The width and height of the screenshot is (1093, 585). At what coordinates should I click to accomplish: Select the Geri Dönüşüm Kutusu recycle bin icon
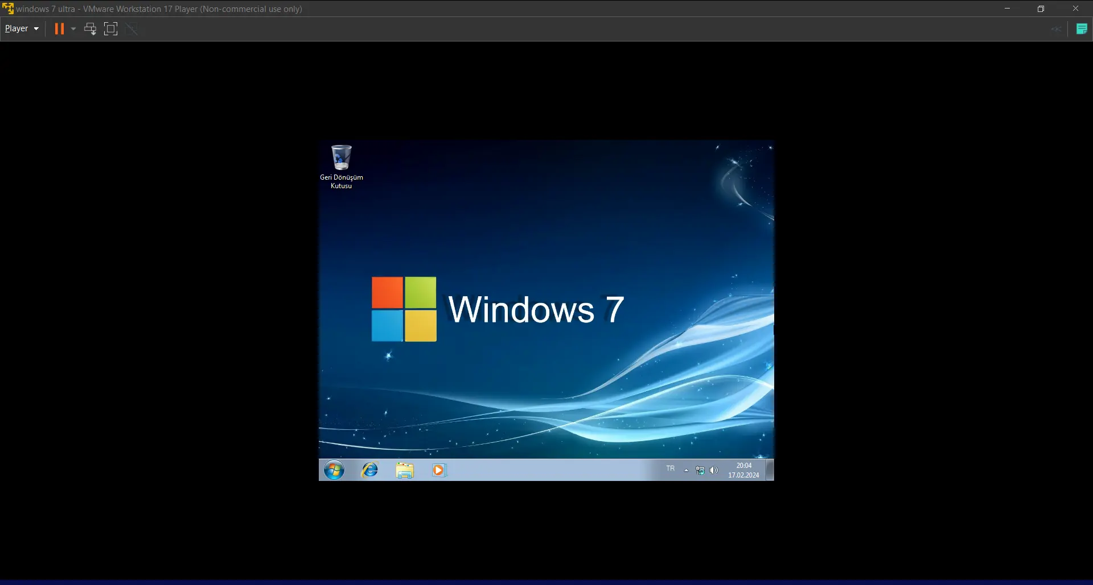[x=342, y=167]
